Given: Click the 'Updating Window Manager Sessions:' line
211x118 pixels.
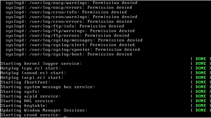Looking at the screenshot, I should click(44, 110).
